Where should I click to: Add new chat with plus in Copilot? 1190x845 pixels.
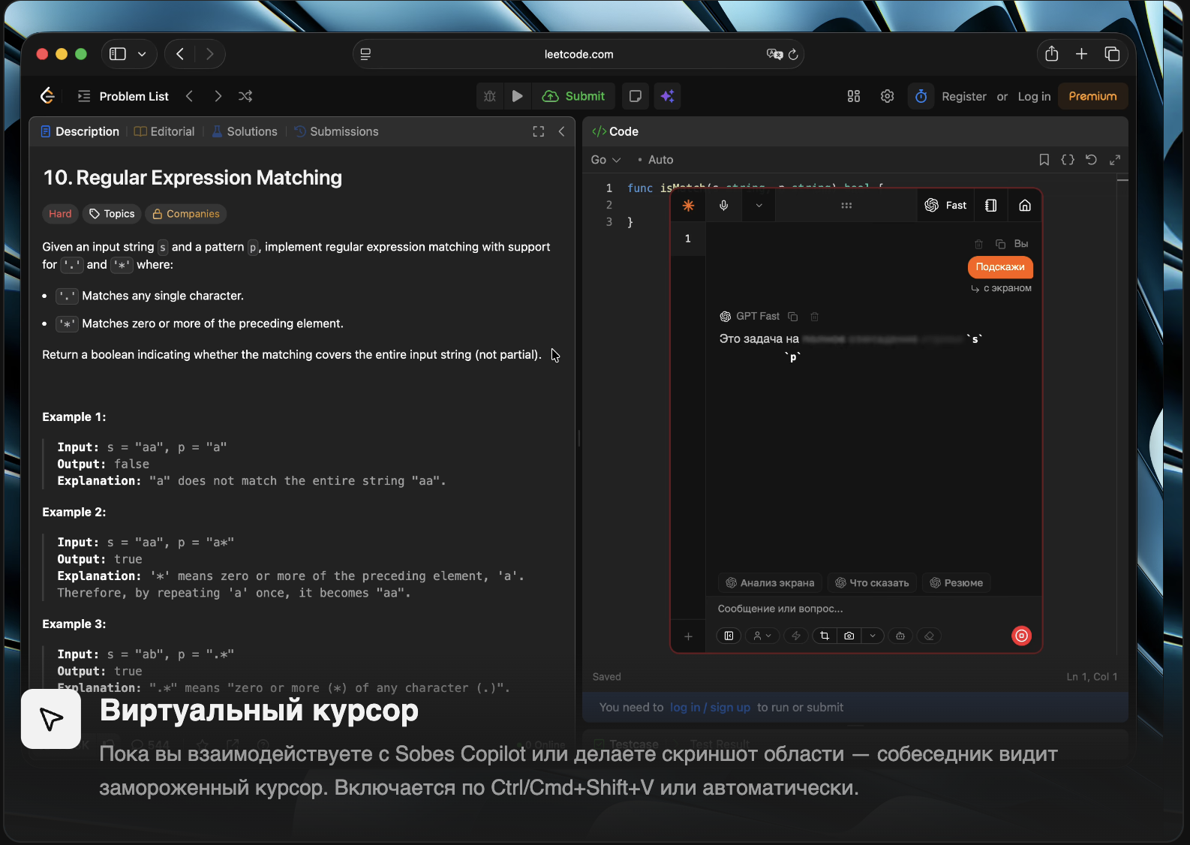coord(688,636)
